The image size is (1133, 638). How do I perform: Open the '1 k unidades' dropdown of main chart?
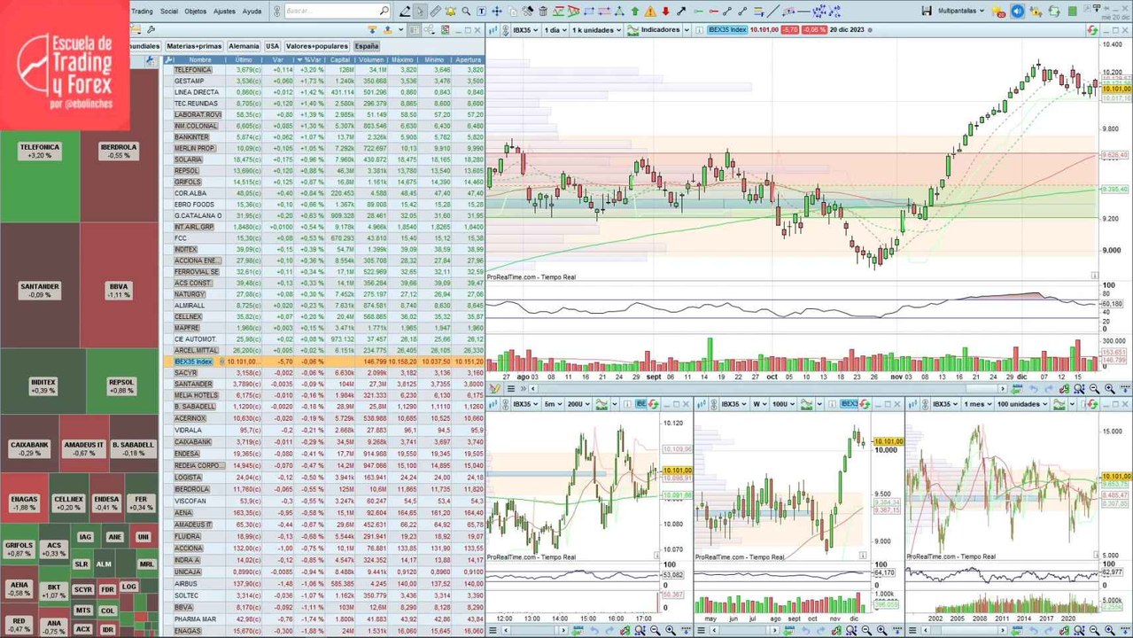tap(596, 29)
